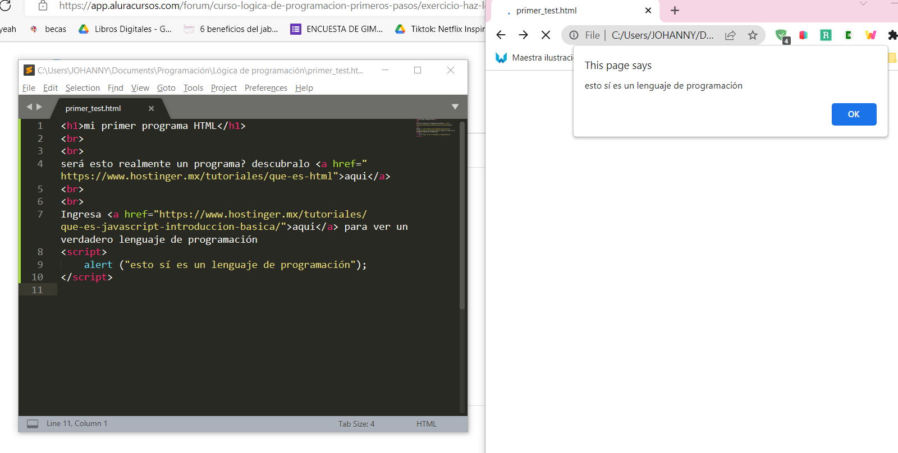
Task: Open the green E extension
Action: (848, 35)
